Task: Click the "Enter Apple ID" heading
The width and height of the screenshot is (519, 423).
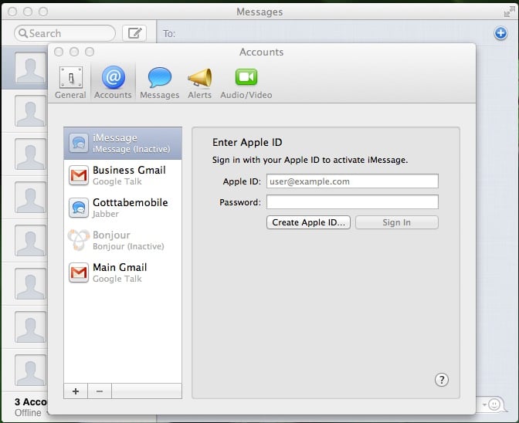Action: [x=247, y=142]
